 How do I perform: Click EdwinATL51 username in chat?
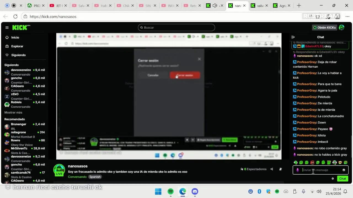(x=314, y=46)
